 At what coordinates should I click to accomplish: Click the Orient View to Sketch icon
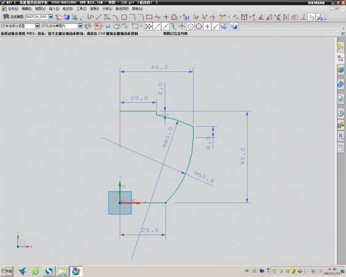coord(58,17)
